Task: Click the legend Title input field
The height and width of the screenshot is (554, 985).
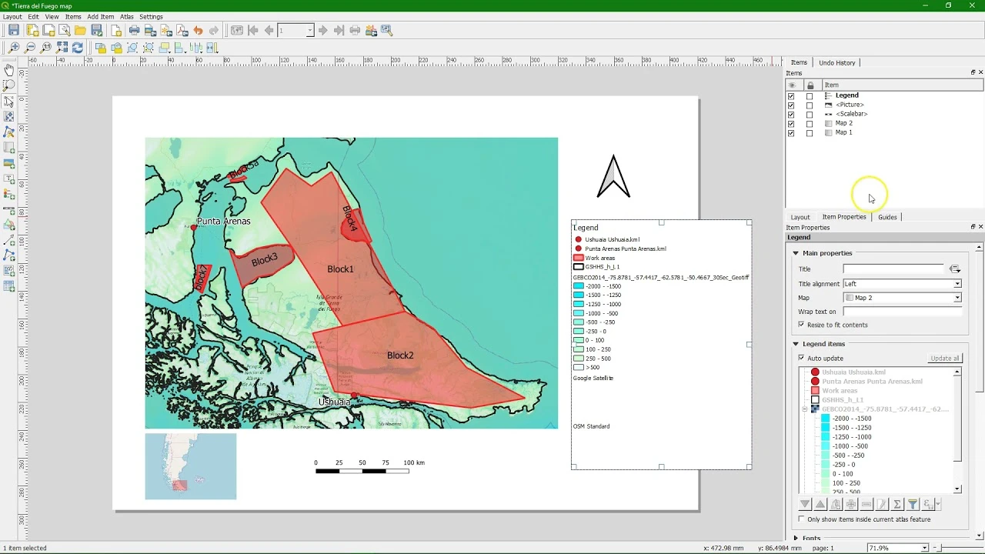Action: (x=894, y=269)
